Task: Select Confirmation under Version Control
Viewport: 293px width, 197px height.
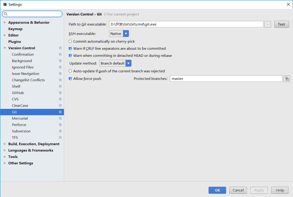Action: point(23,55)
